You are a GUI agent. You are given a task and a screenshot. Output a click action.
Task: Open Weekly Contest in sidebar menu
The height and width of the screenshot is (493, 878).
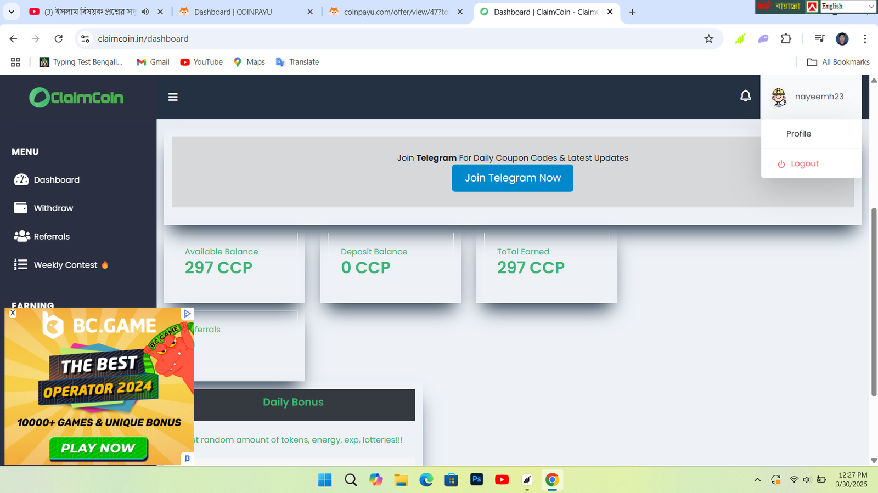pos(66,265)
